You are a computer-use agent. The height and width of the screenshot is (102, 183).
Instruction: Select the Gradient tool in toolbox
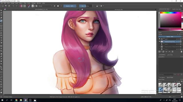point(1,54)
